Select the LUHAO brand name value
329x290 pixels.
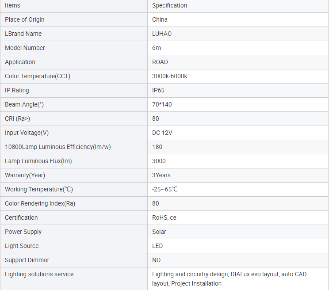click(162, 34)
